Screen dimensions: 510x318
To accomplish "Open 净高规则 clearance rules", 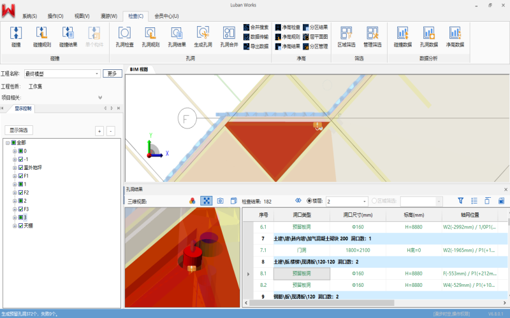I will 288,37.
